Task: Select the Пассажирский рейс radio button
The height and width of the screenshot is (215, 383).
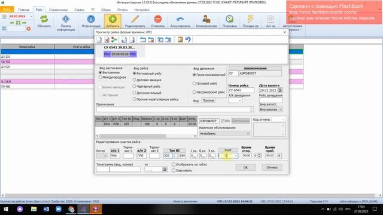Action: [x=194, y=92]
